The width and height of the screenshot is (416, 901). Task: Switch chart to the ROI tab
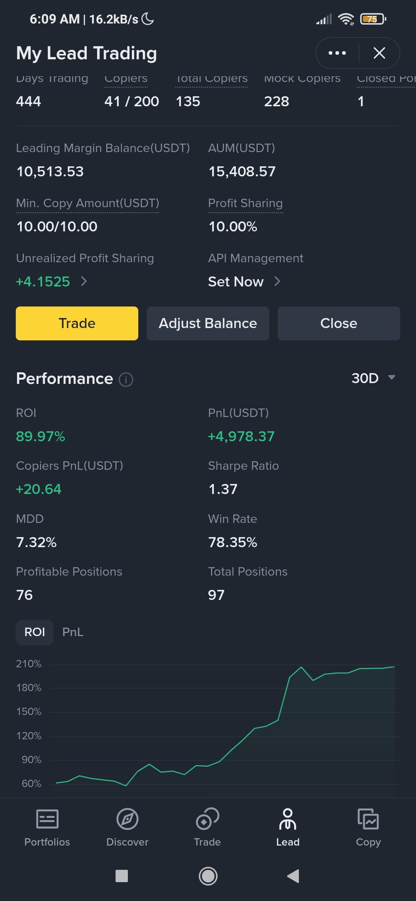click(x=35, y=632)
